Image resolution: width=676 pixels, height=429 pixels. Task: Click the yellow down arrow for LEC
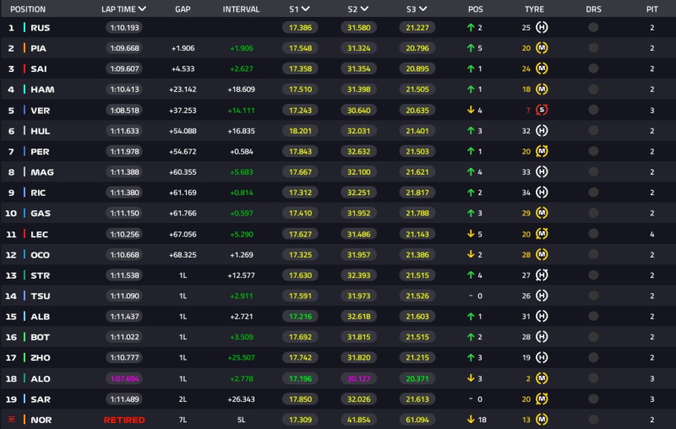[x=470, y=234]
